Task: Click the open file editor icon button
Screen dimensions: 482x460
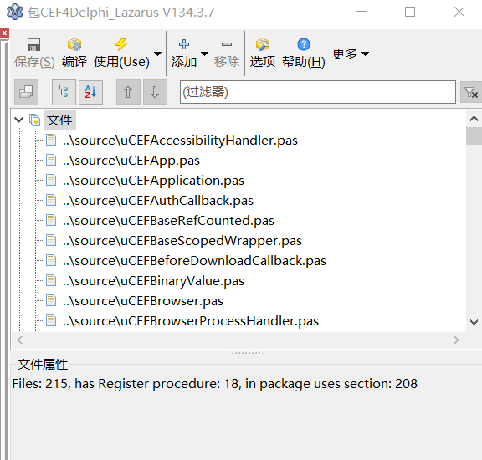Action: [x=26, y=92]
